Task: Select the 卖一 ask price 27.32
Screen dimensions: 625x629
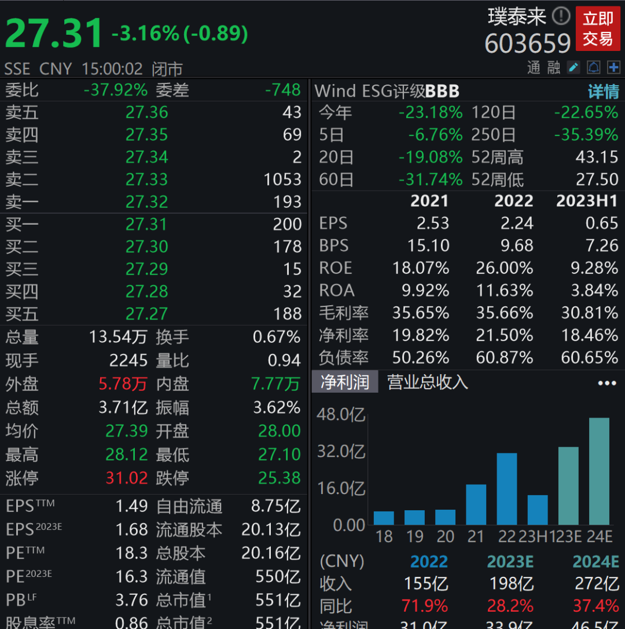Action: point(146,202)
